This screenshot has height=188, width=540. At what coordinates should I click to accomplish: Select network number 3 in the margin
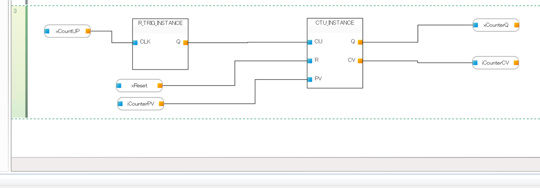point(15,11)
